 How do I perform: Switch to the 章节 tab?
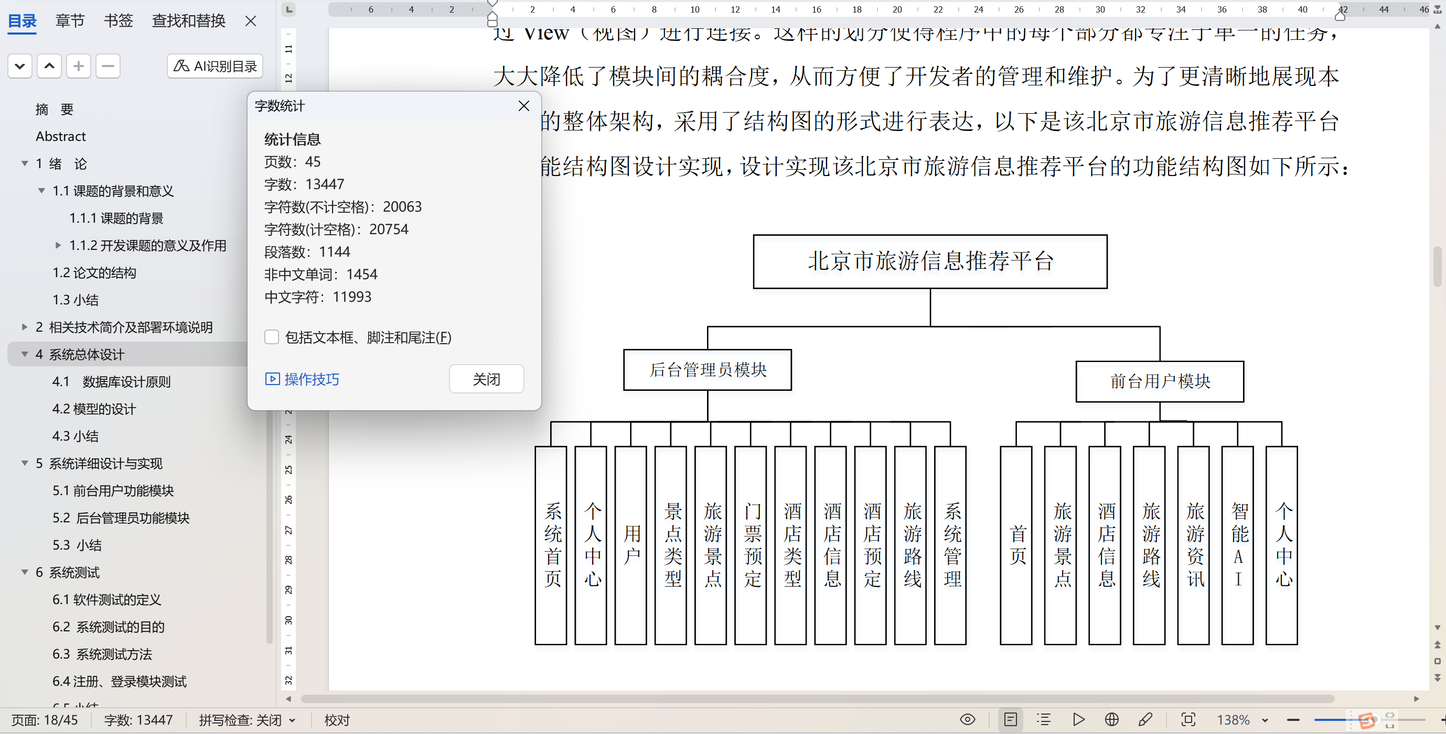point(70,21)
